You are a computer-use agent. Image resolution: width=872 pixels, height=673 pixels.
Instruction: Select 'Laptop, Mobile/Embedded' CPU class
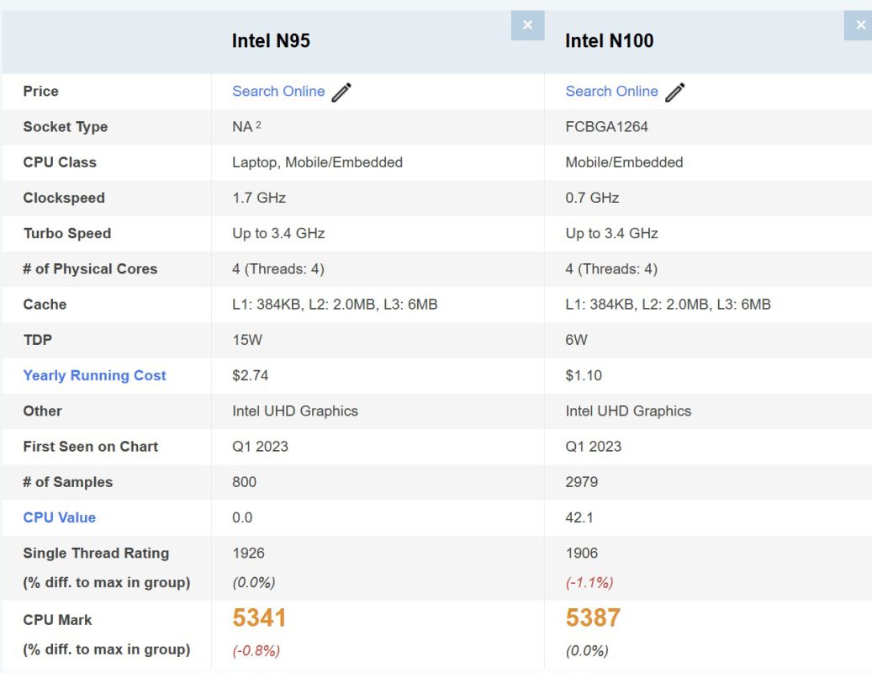[x=317, y=162]
